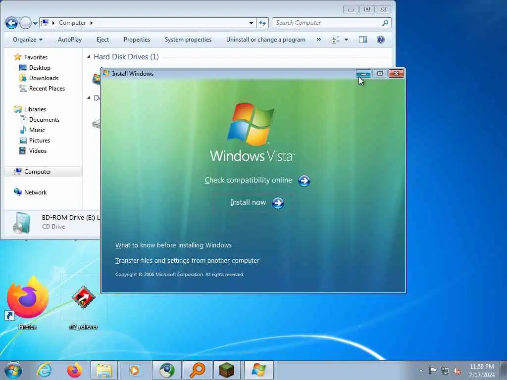Screen dimensions: 507x380
Task: Minimize the Install Windows dialog
Action: (x=363, y=74)
